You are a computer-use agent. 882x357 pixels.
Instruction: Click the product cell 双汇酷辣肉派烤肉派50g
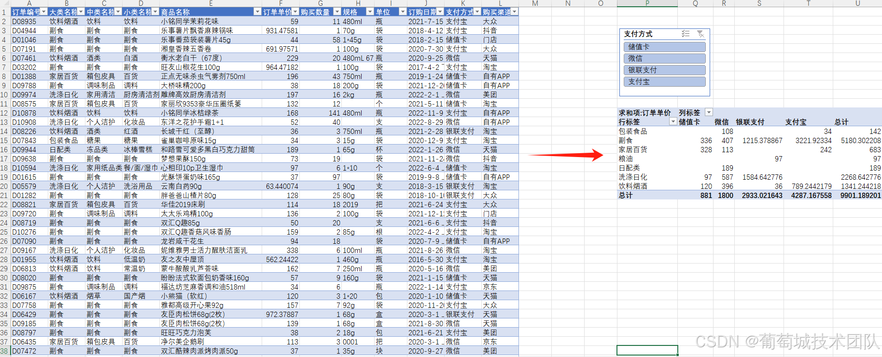[210, 351]
